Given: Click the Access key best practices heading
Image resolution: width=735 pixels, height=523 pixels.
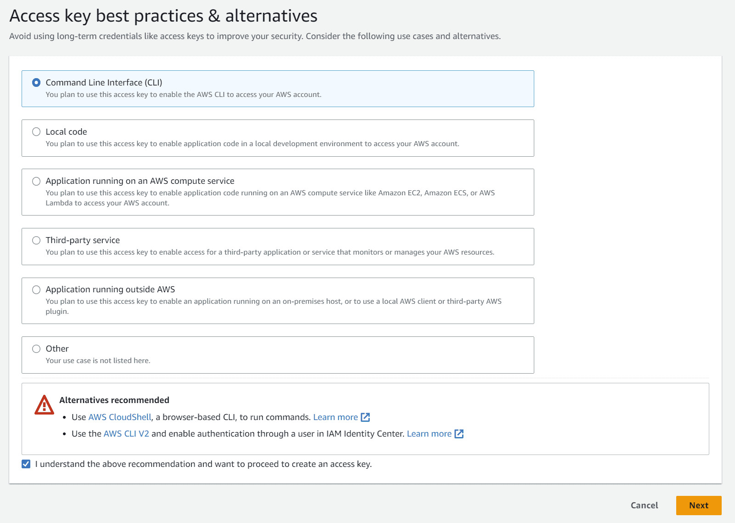Looking at the screenshot, I should [164, 16].
